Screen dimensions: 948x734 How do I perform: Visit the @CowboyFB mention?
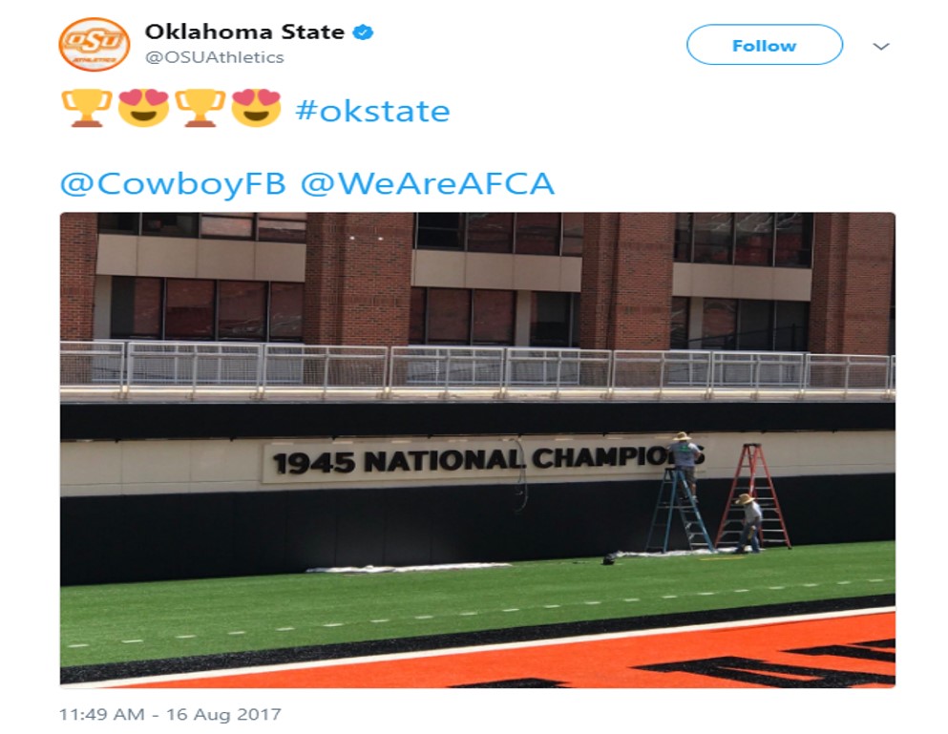[x=173, y=183]
